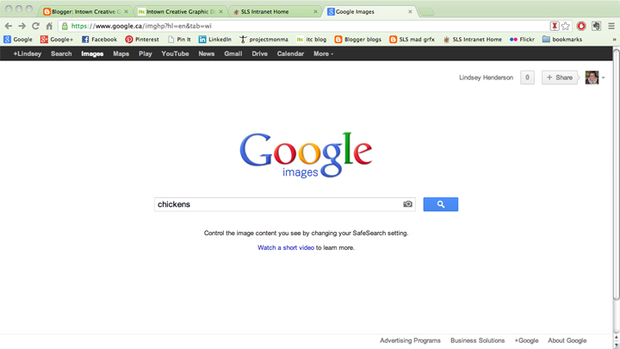
Task: Open the Blogger blogs bookmark
Action: pyautogui.click(x=358, y=39)
